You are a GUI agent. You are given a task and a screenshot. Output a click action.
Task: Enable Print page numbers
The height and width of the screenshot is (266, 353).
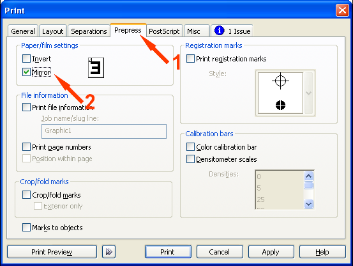click(x=26, y=147)
